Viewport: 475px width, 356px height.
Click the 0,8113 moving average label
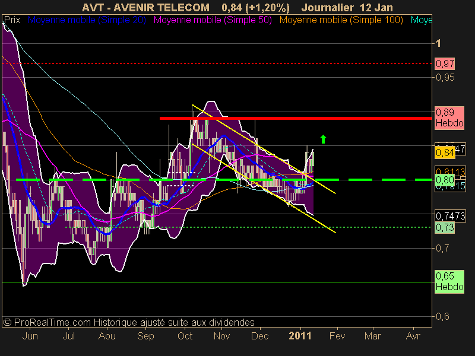click(x=450, y=171)
